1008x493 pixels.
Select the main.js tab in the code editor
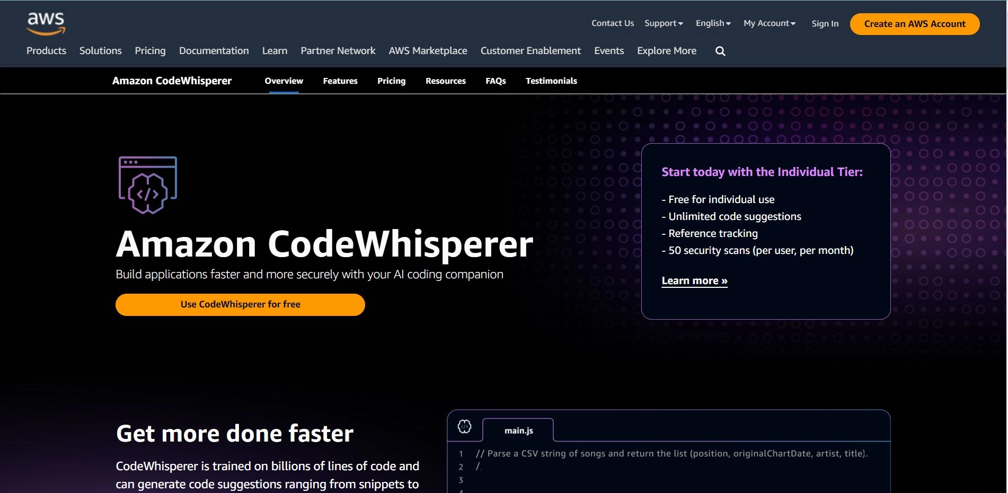[x=518, y=430]
